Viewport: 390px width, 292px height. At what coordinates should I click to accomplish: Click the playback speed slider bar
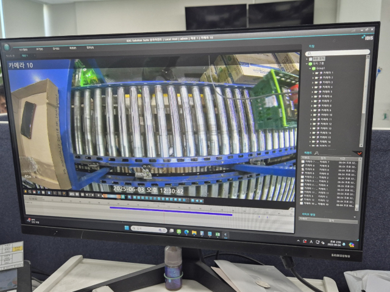point(113,196)
